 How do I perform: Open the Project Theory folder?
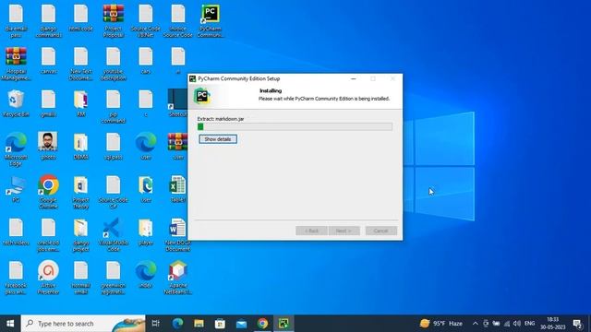coord(80,192)
